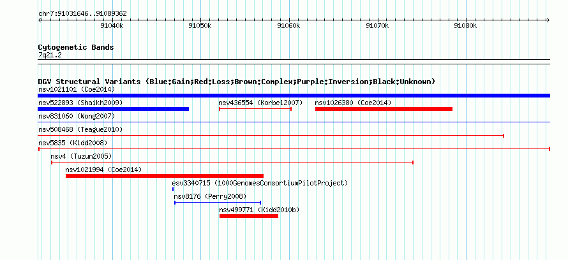Click the 91050k ruler tick label
This screenshot has height=260, width=568.
pos(200,25)
